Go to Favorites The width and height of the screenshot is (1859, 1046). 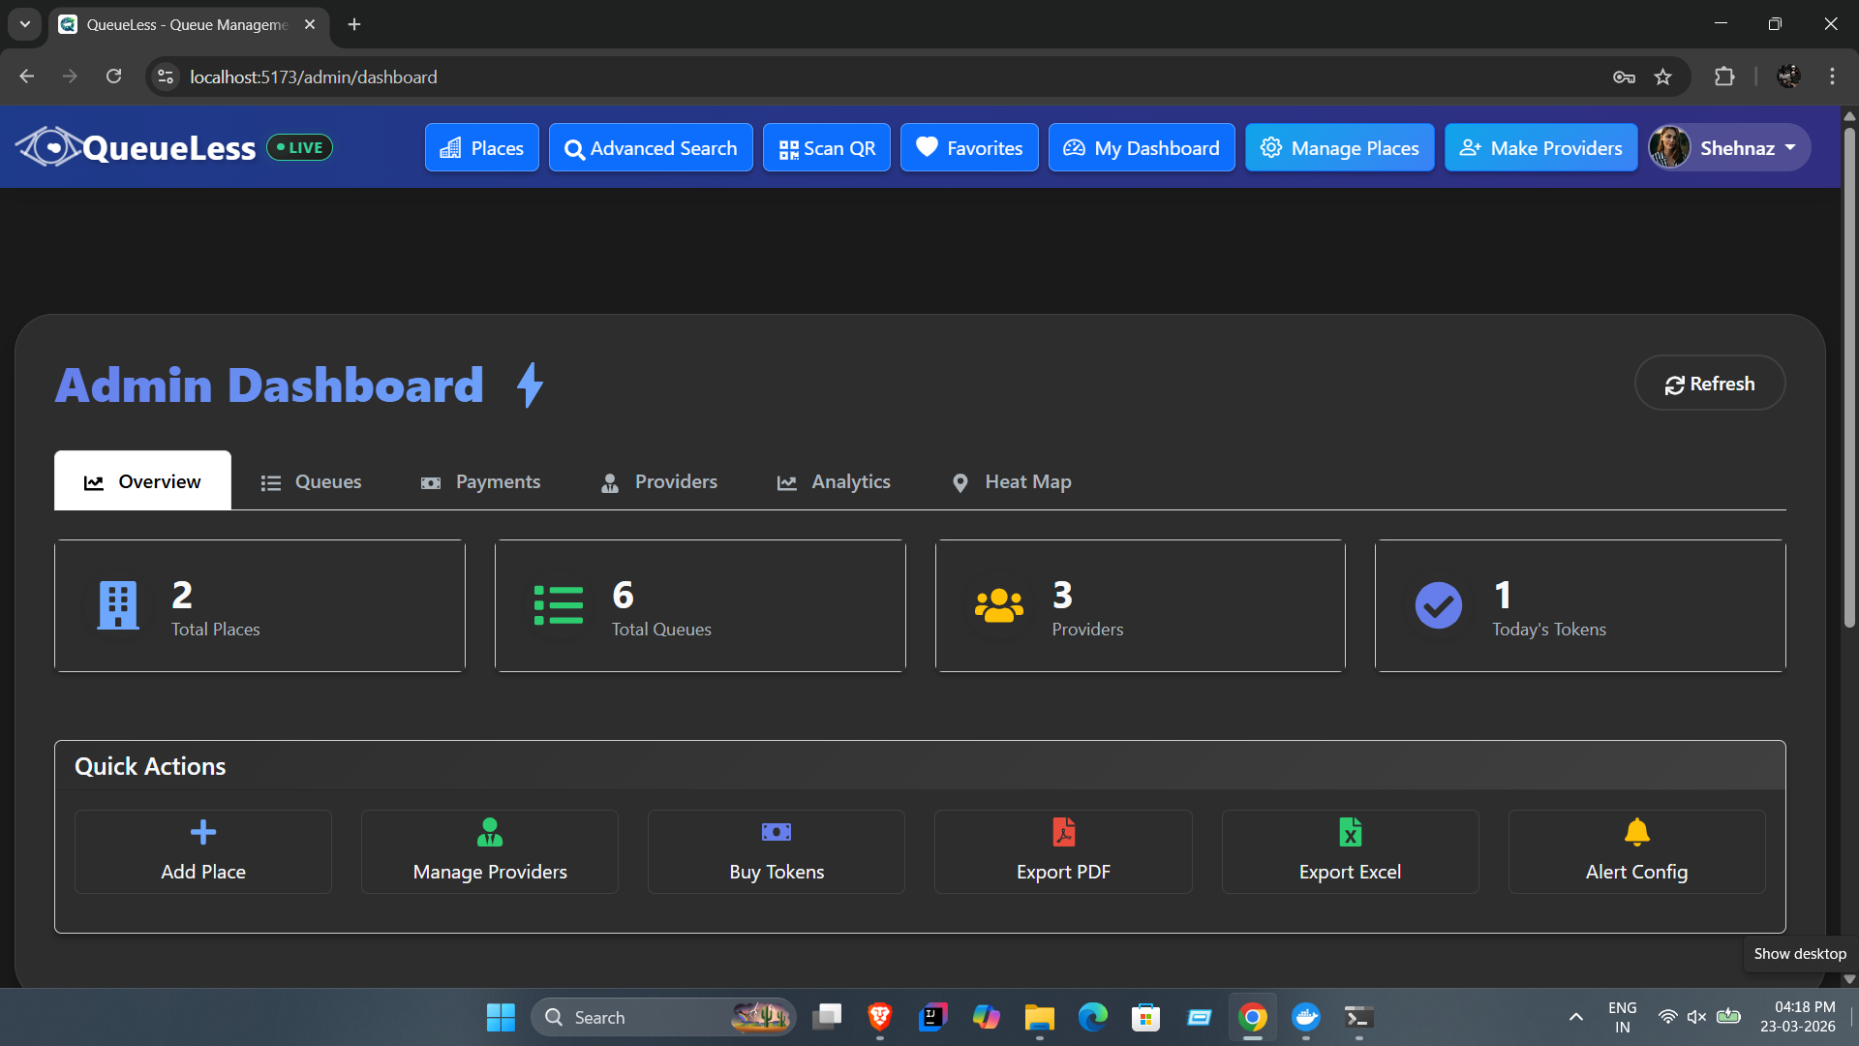click(969, 147)
